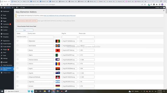
Task: Select Phone Number Prefix Forms Field tab
Action: coord(27,26)
